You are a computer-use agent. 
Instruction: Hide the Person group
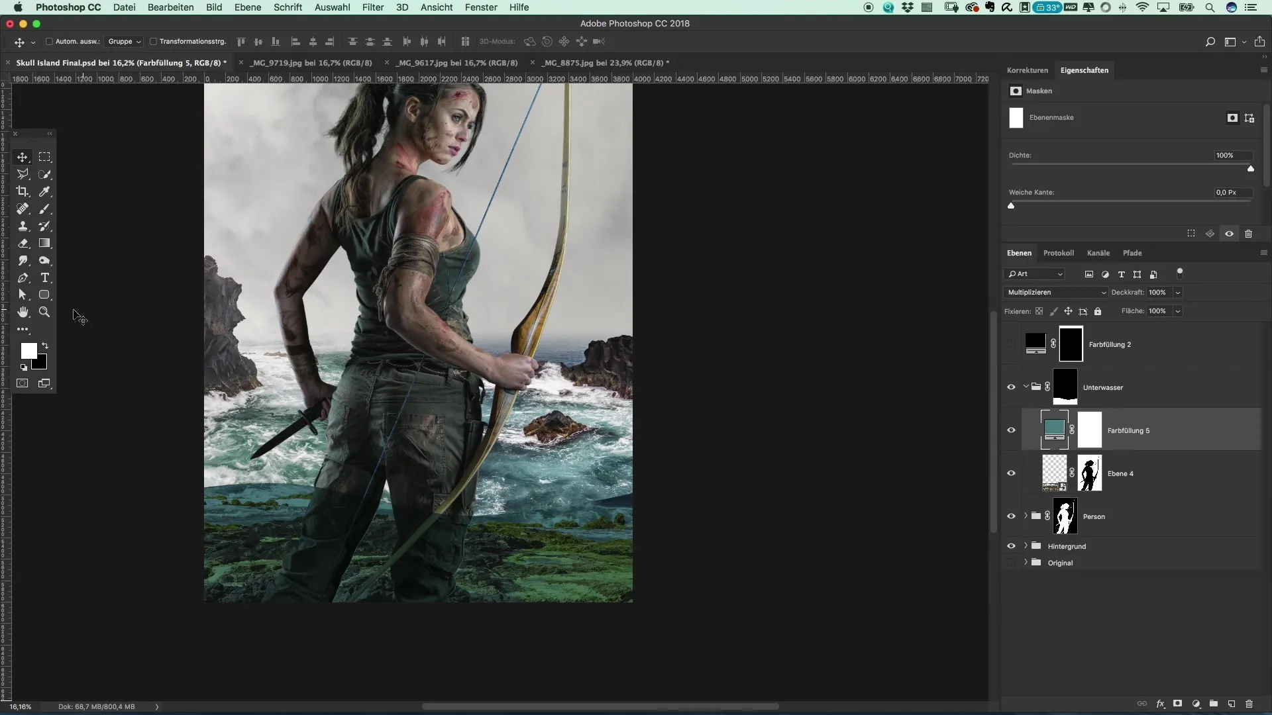[1011, 516]
